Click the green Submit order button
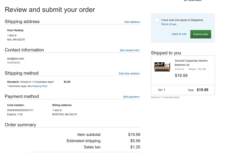Viewport: 236px width, 154px height. tap(201, 34)
